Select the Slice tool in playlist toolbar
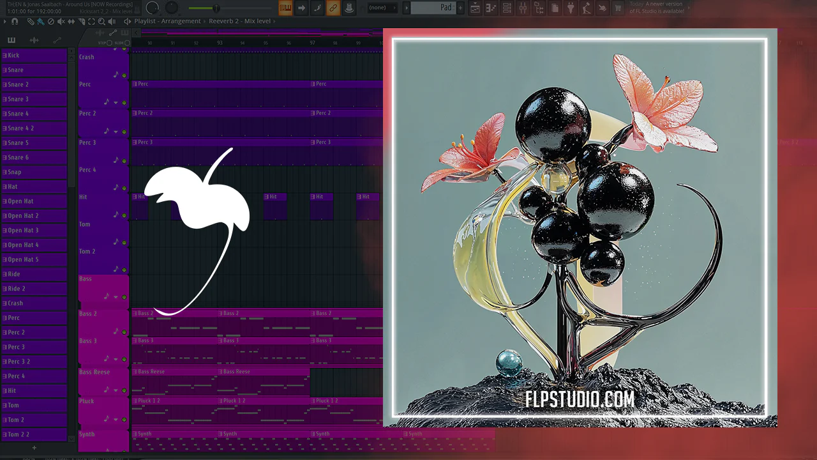Viewport: 817px width, 460px height. click(x=81, y=21)
